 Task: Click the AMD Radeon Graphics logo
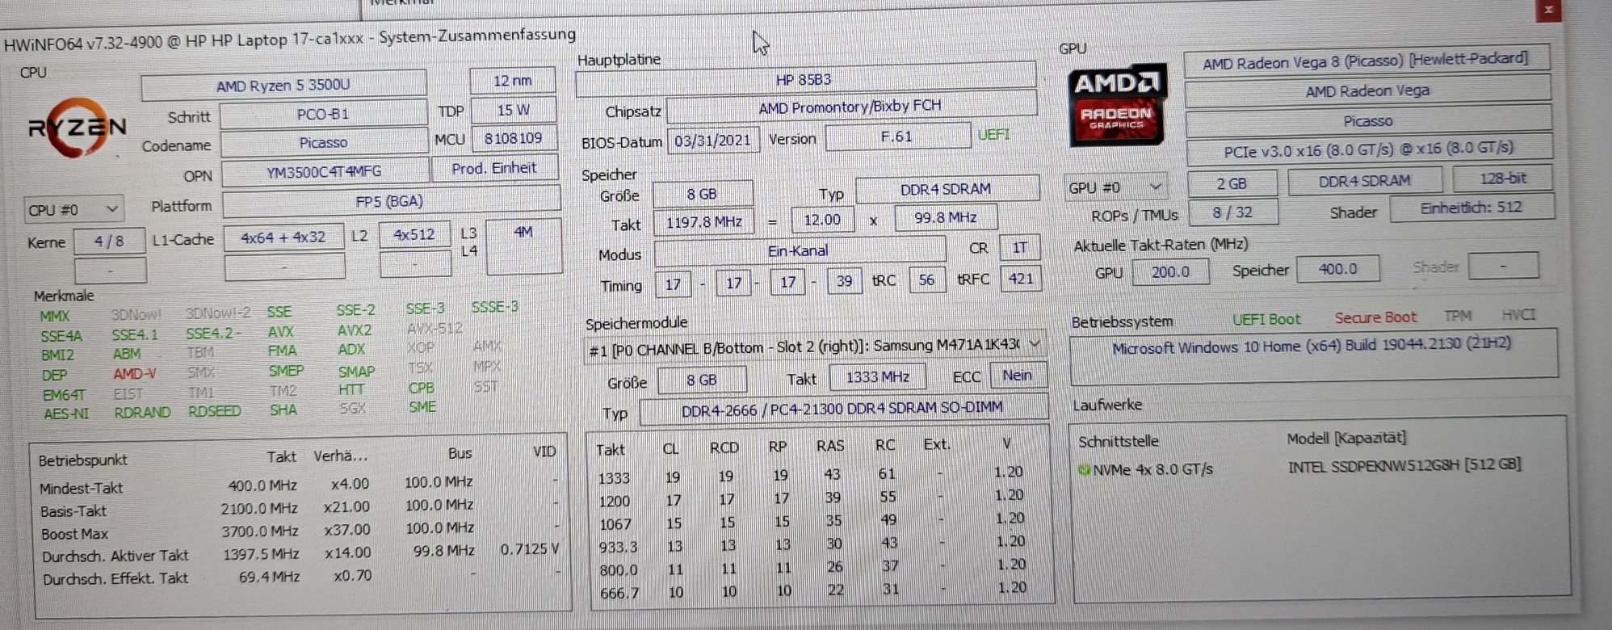click(1117, 106)
